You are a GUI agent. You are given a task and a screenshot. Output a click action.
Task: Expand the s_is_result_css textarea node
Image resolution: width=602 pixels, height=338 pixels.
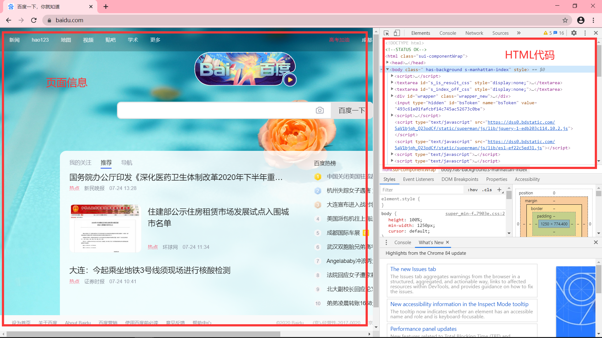[x=392, y=83]
